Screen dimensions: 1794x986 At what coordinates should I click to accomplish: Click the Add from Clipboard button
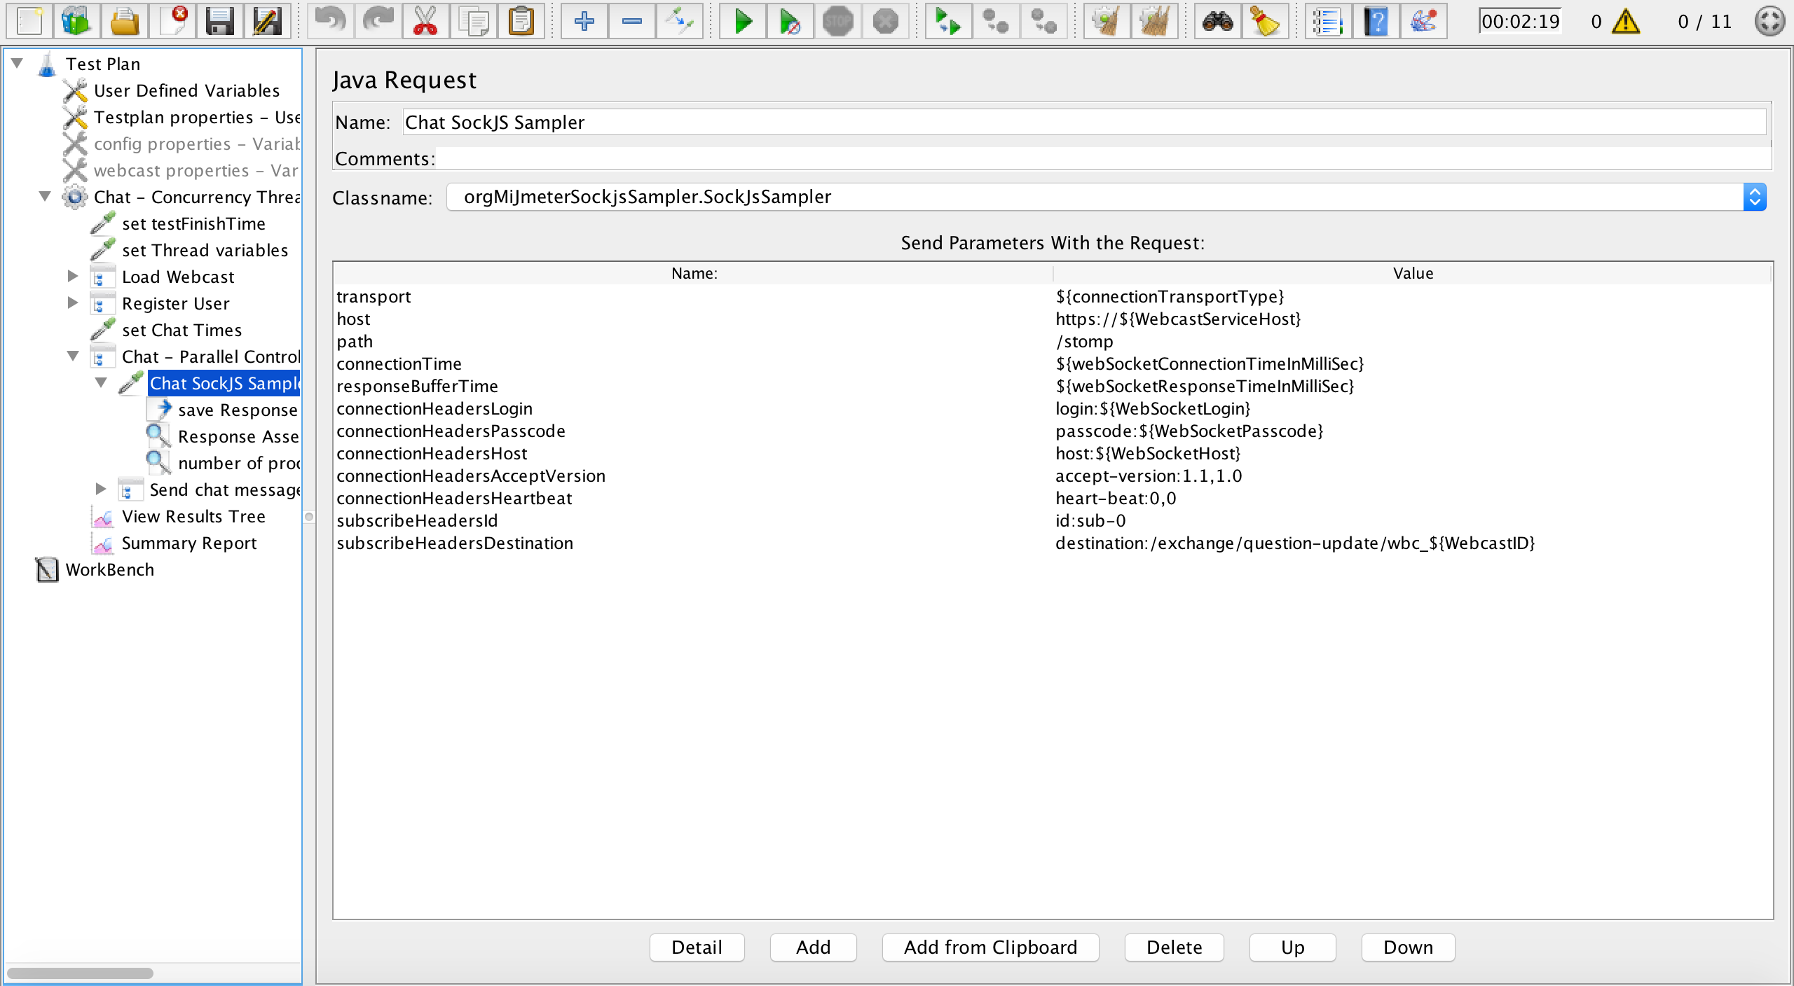[x=990, y=947]
